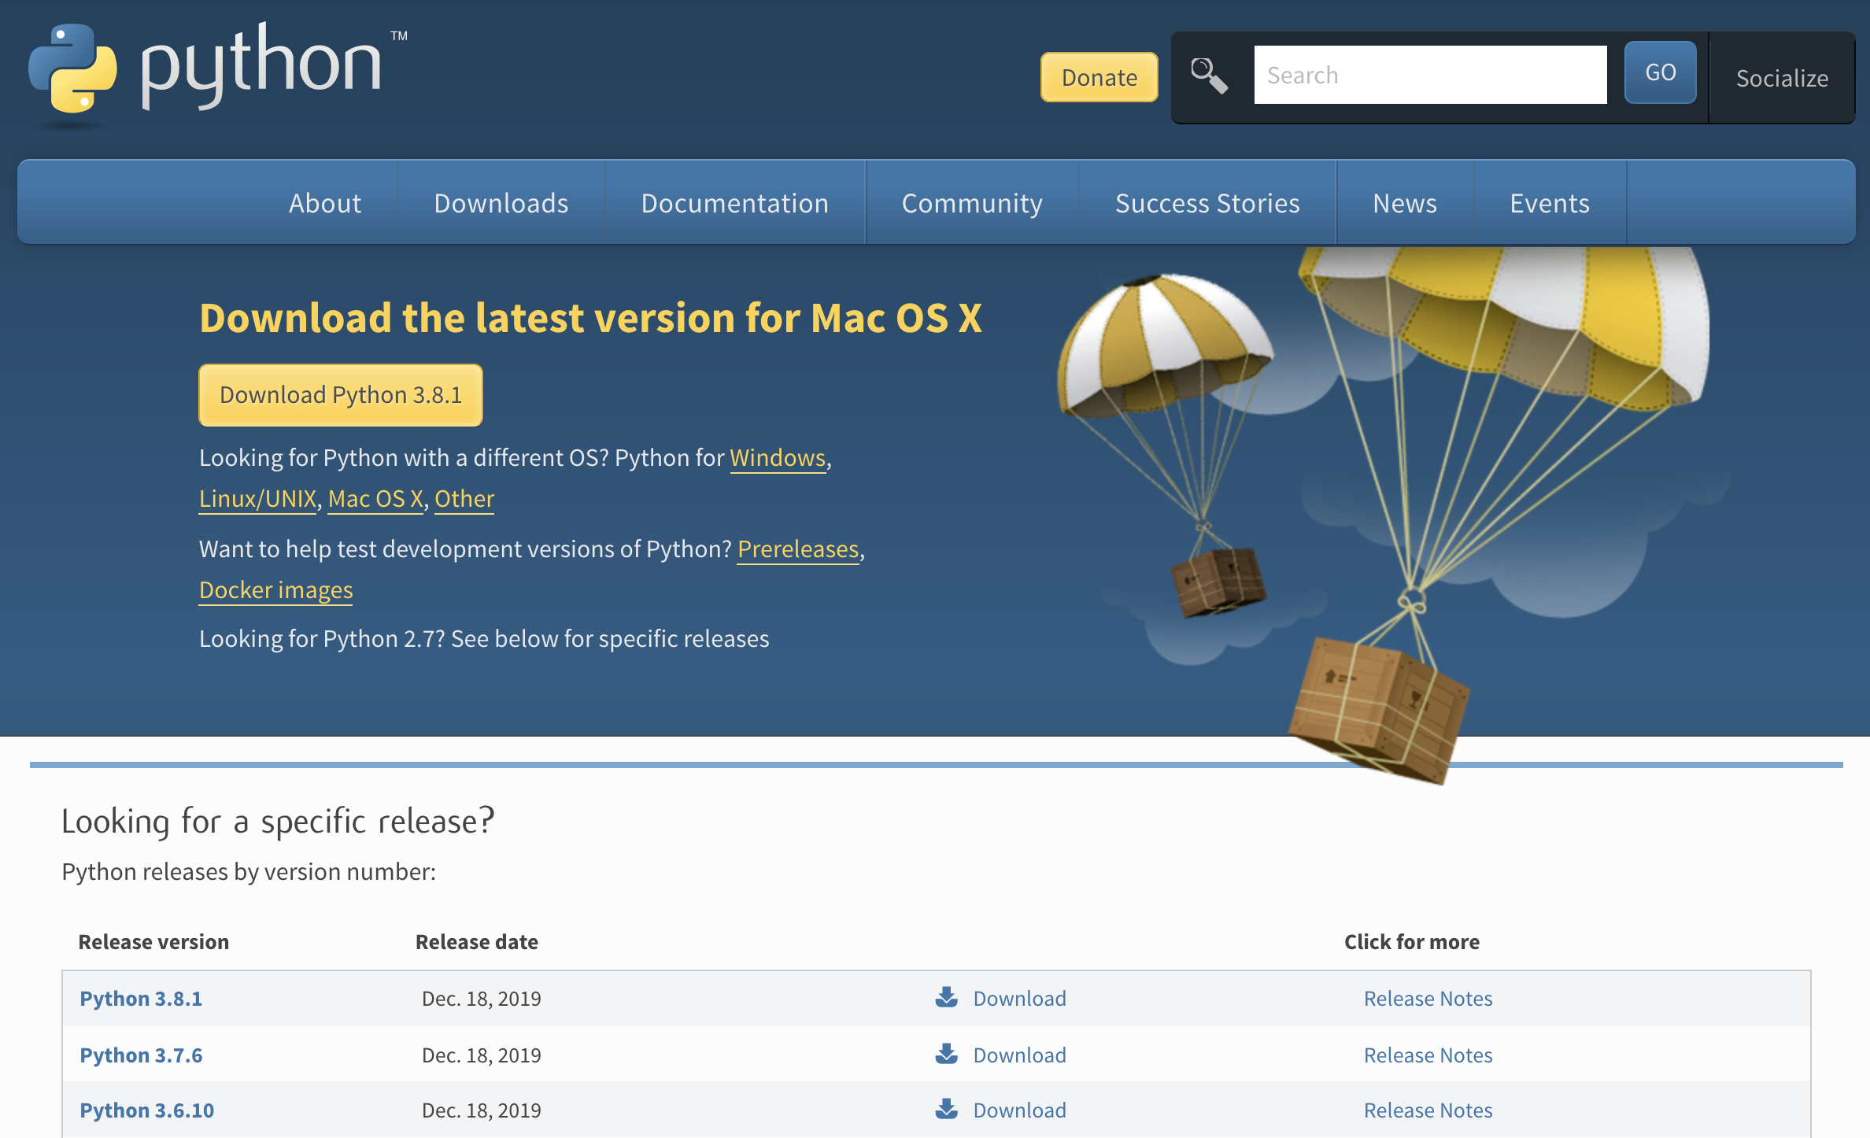
Task: Open the Documentation menu
Action: click(x=735, y=203)
